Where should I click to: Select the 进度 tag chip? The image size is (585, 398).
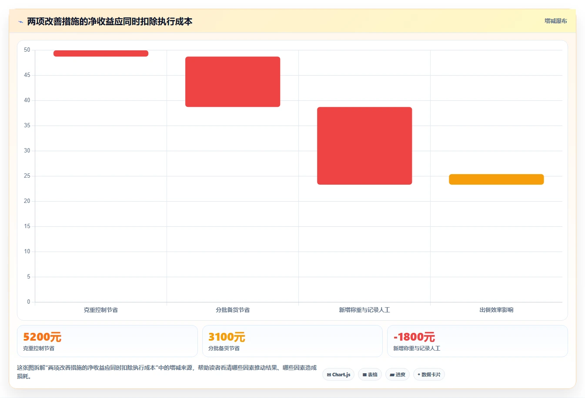(x=398, y=375)
